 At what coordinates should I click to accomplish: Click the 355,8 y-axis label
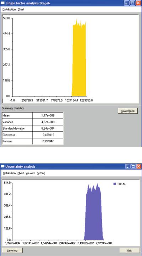6,49
